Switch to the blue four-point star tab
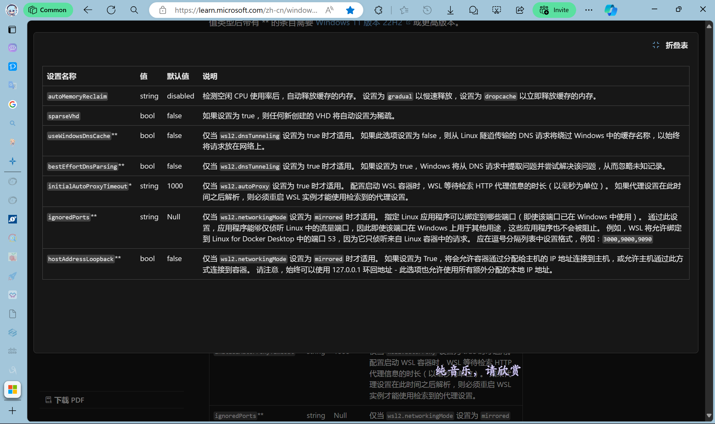Image resolution: width=715 pixels, height=424 pixels. (x=12, y=161)
